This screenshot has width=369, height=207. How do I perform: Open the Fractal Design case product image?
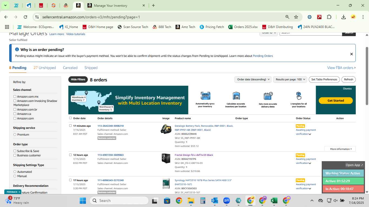(x=166, y=158)
